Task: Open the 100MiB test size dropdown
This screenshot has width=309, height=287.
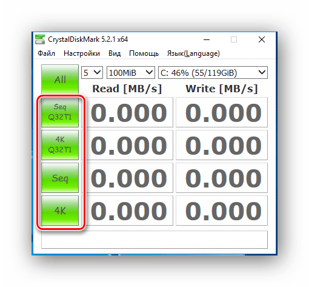Action: tap(131, 72)
